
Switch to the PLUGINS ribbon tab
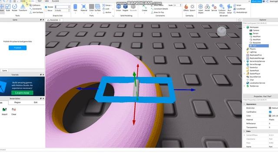(x=56, y=1)
